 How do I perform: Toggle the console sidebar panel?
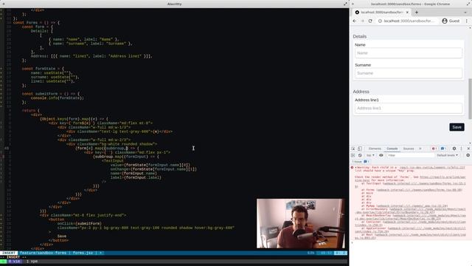coord(353,155)
